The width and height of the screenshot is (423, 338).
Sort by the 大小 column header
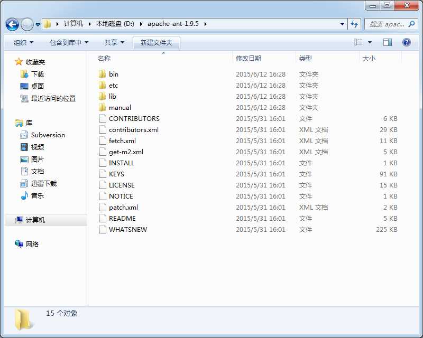coord(369,59)
